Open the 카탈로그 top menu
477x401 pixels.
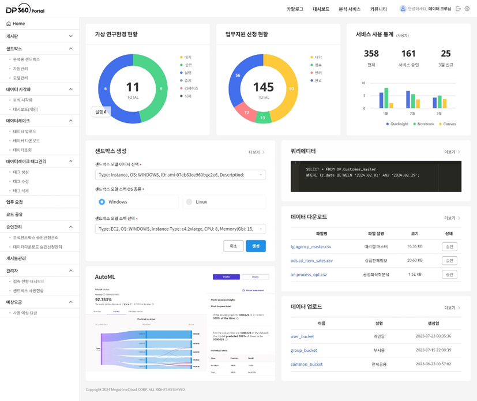(295, 9)
